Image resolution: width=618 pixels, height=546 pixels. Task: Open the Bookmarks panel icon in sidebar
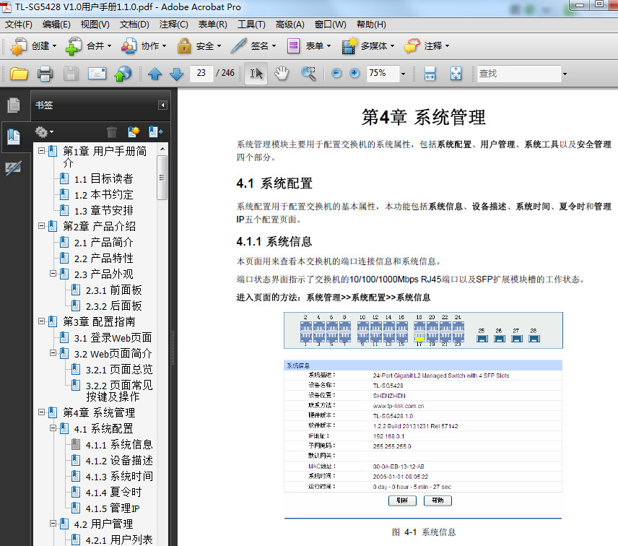(x=14, y=136)
